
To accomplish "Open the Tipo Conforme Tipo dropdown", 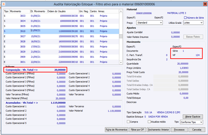I will tap(192, 122).
